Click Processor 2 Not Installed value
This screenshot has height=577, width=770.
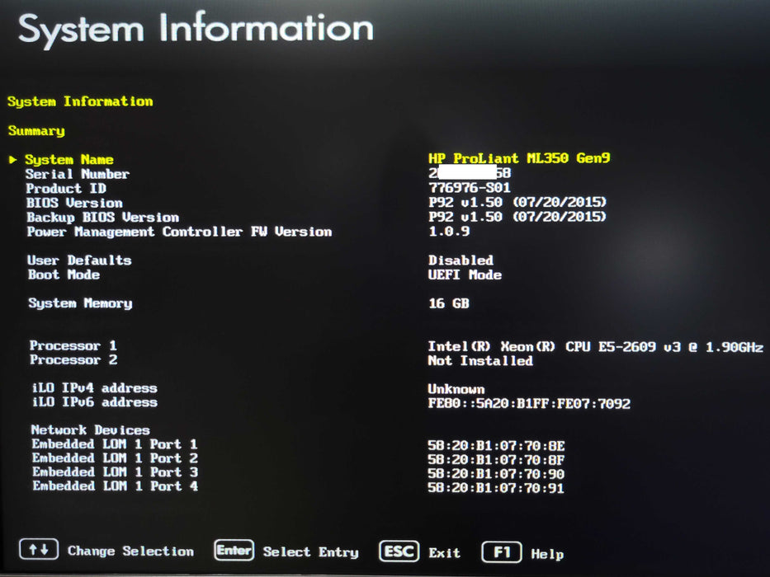[480, 360]
